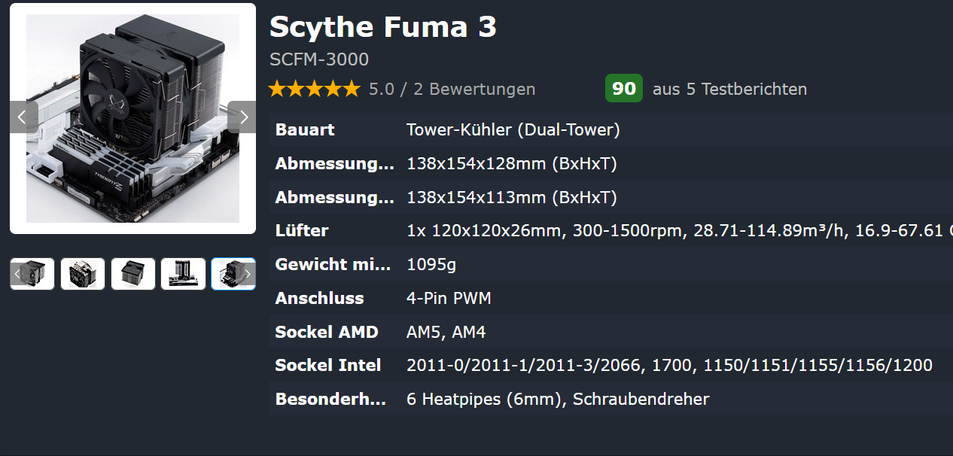
Task: Show the previous product image
Action: click(x=23, y=117)
